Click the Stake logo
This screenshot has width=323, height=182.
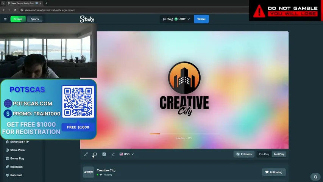[x=87, y=19]
